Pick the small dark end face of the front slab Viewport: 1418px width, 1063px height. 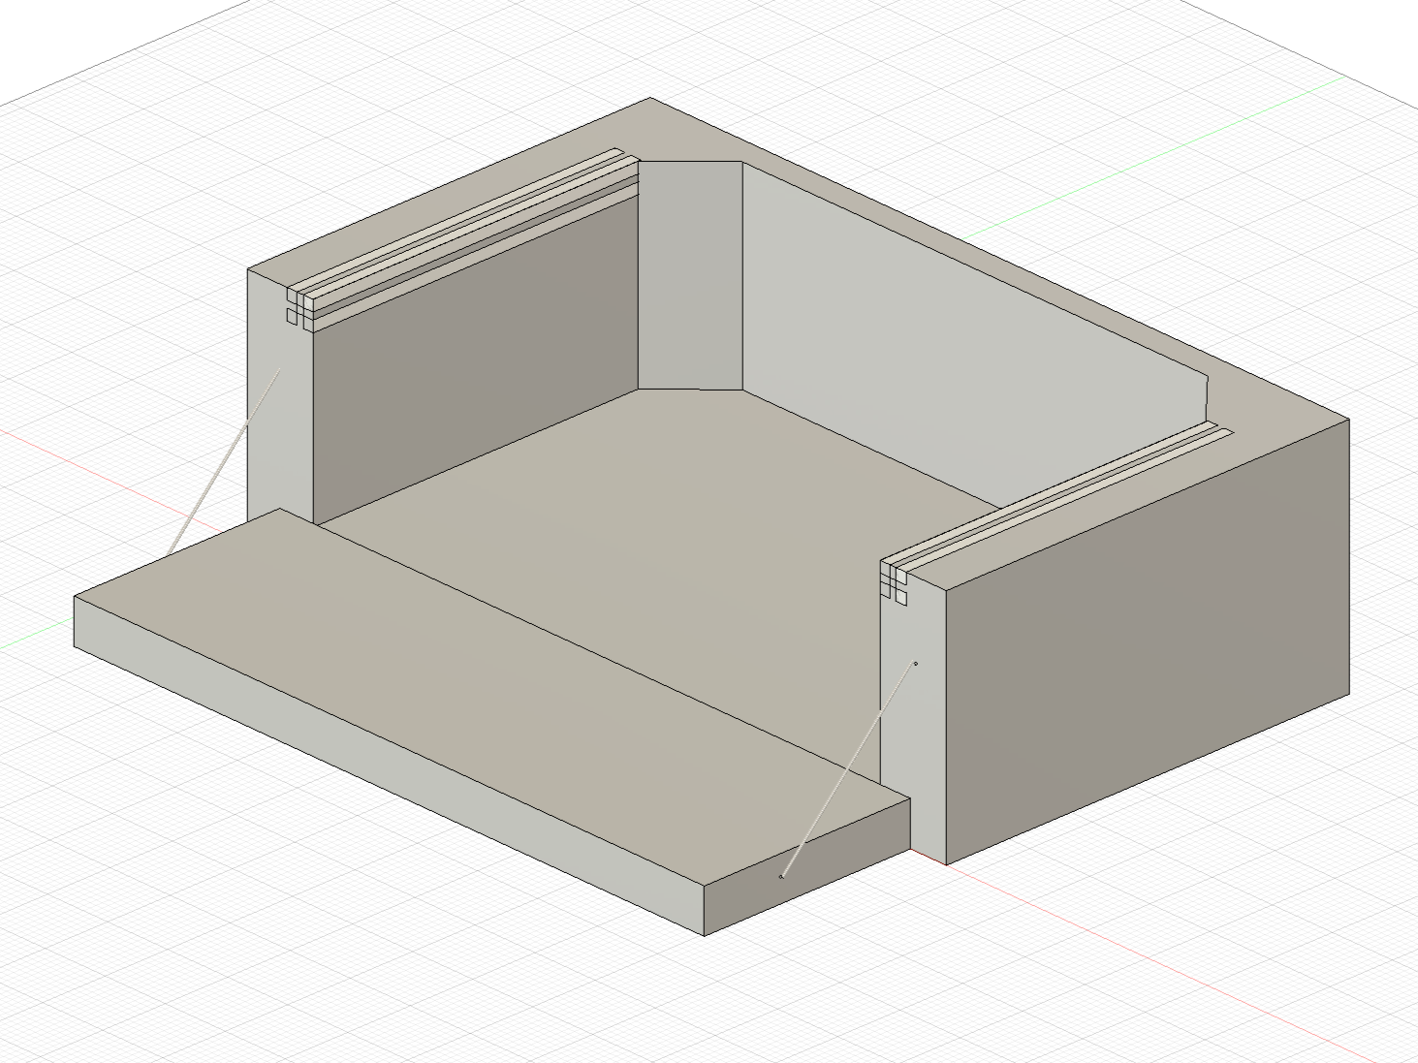click(x=809, y=867)
